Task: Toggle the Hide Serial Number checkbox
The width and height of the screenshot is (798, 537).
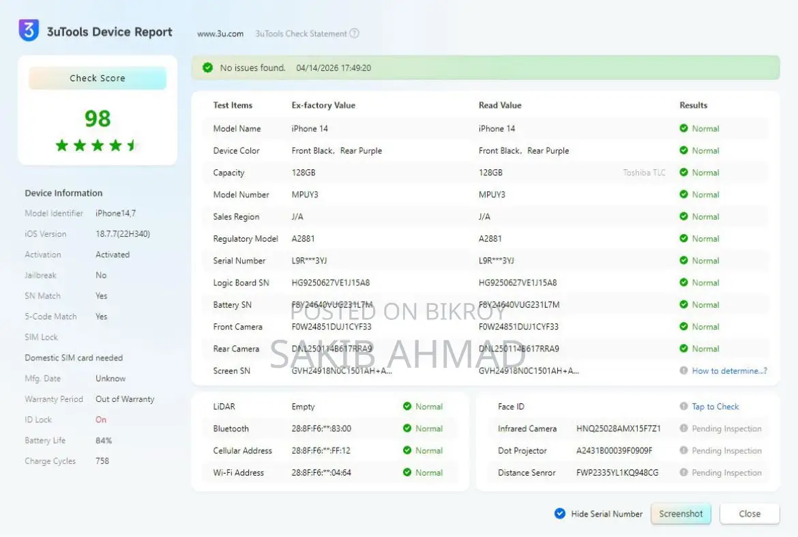Action: pyautogui.click(x=560, y=514)
